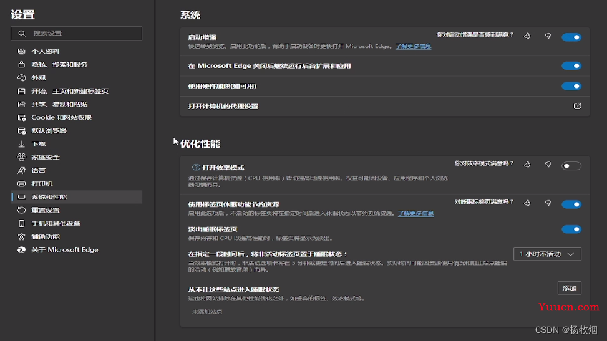The image size is (607, 341).
Task: Open 外观 settings page
Action: point(77,78)
